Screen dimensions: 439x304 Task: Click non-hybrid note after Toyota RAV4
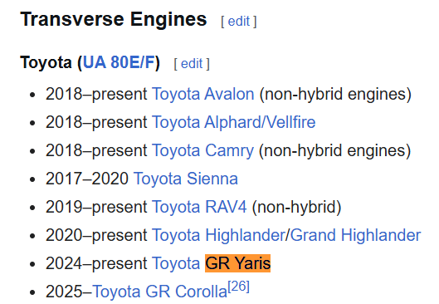click(297, 207)
